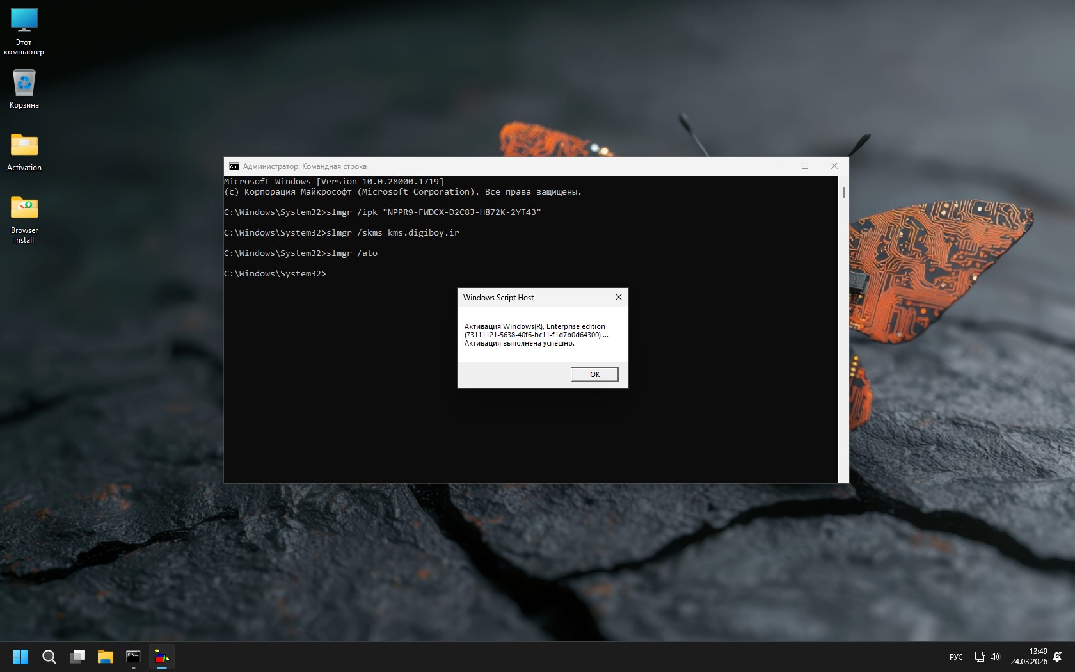
Task: Open the Windows Start menu
Action: (x=21, y=657)
